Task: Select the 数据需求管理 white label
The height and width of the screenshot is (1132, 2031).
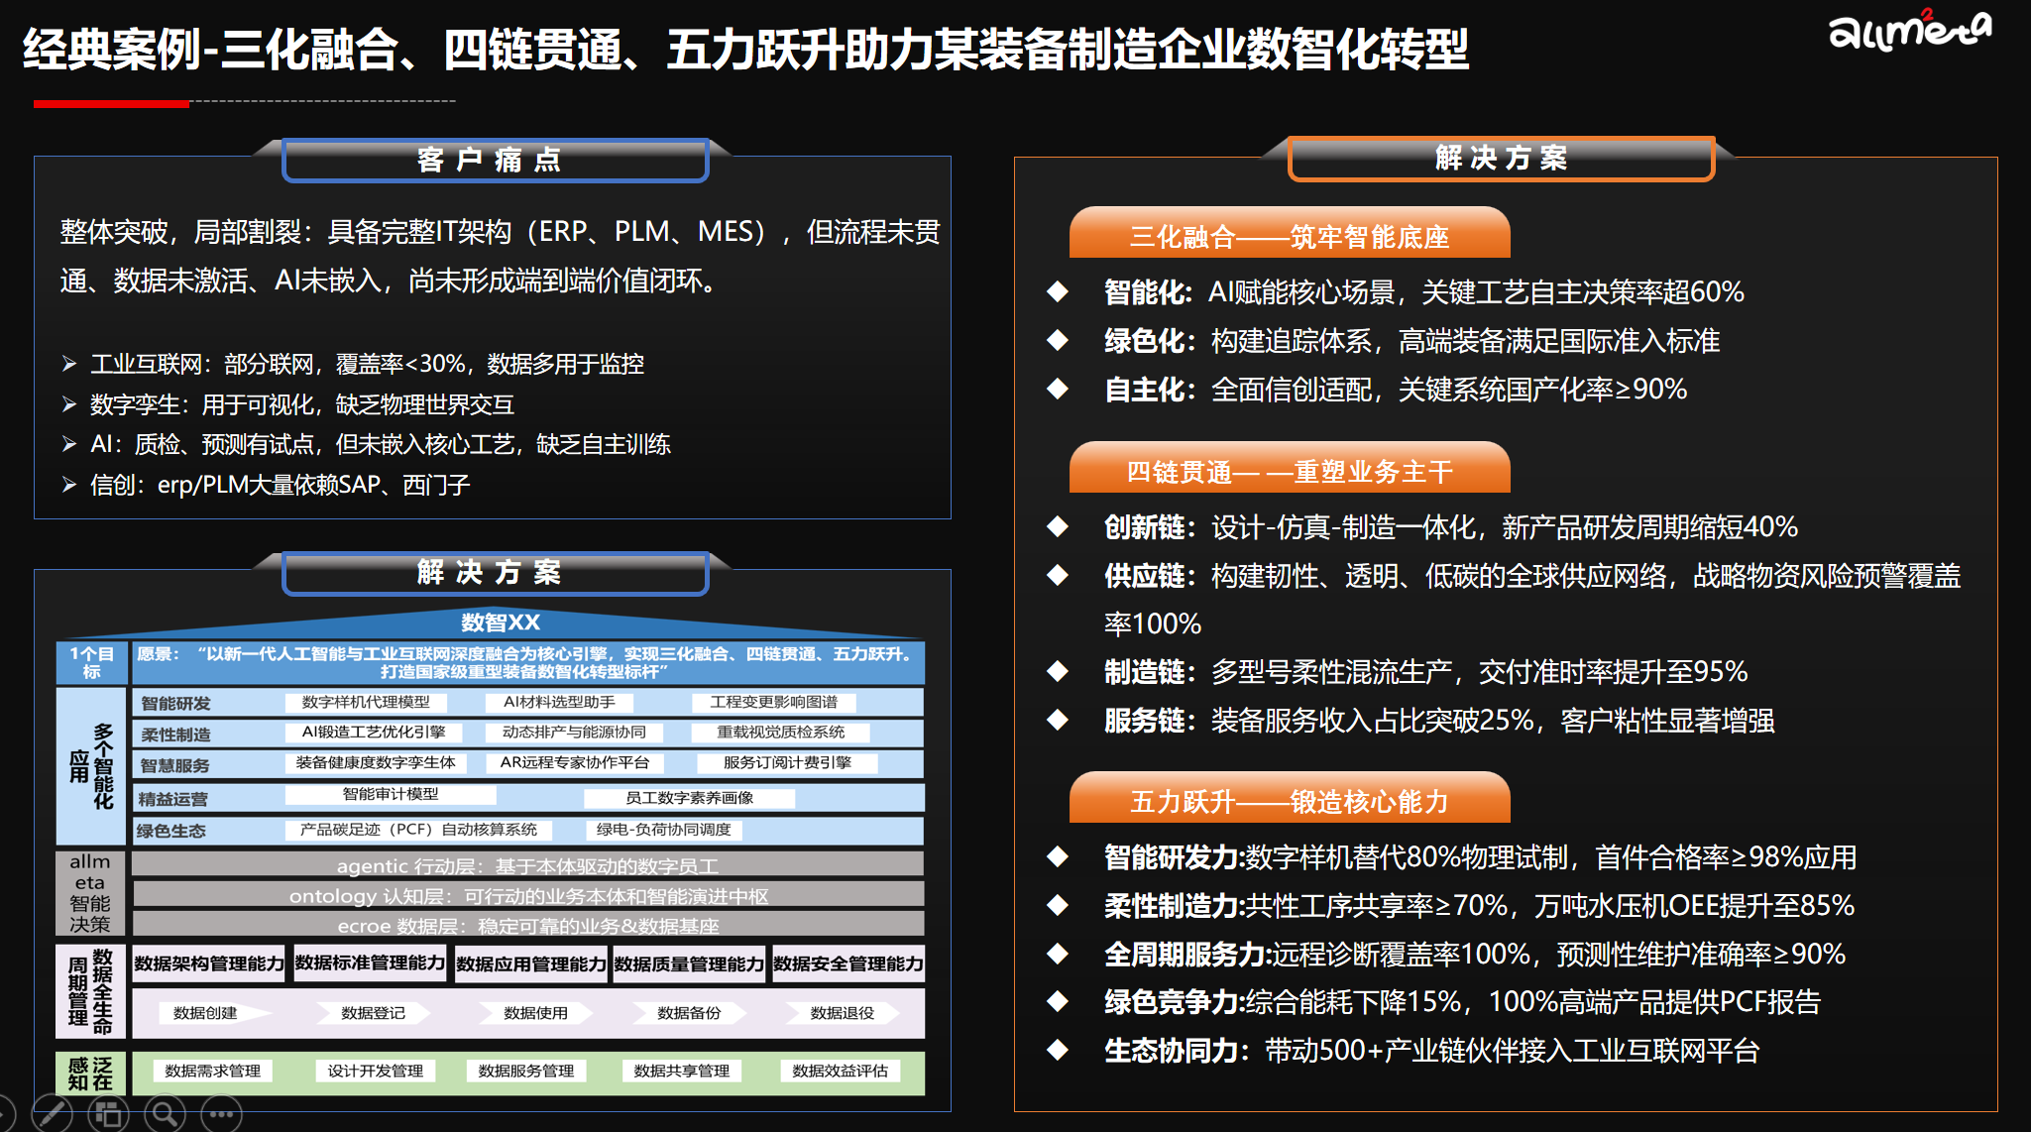Action: click(212, 1071)
